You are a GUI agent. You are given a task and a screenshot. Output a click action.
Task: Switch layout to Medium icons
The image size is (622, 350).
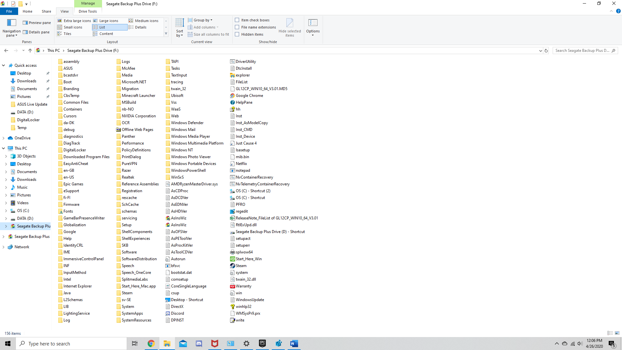[x=144, y=21]
